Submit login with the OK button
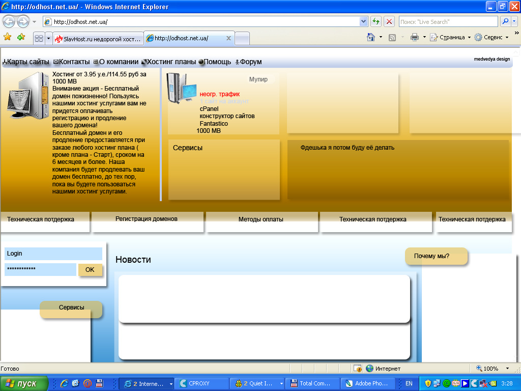Viewport: 521px width, 391px height. [90, 270]
